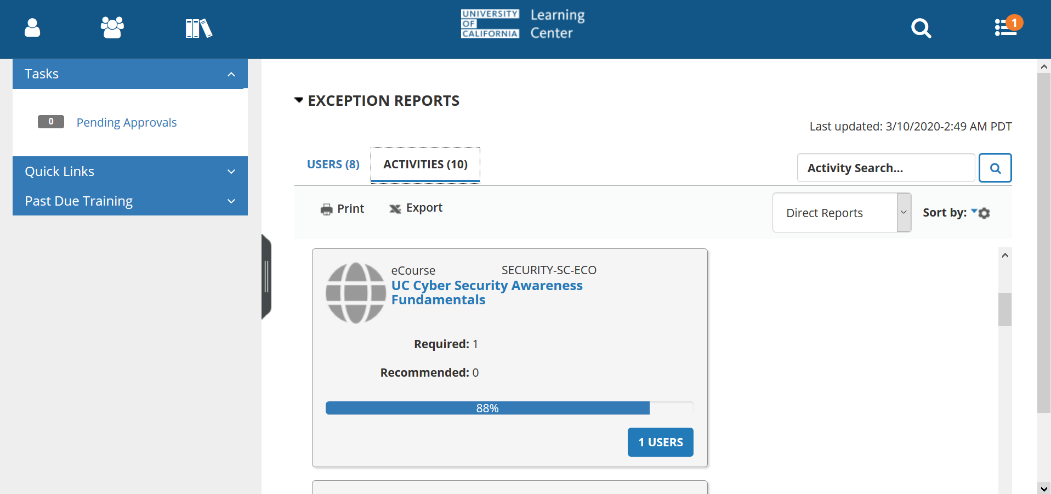Image resolution: width=1051 pixels, height=494 pixels.
Task: Click the Required: 1 label
Action: 446,344
